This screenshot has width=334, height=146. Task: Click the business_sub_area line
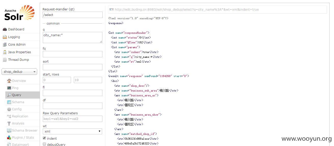146,90
